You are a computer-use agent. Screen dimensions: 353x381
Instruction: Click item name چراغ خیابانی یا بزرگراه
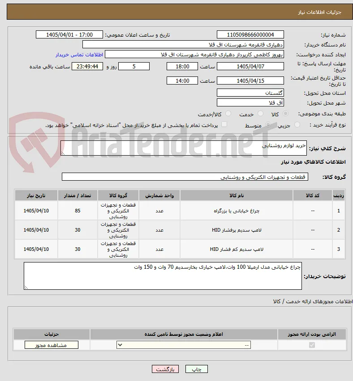(x=237, y=211)
